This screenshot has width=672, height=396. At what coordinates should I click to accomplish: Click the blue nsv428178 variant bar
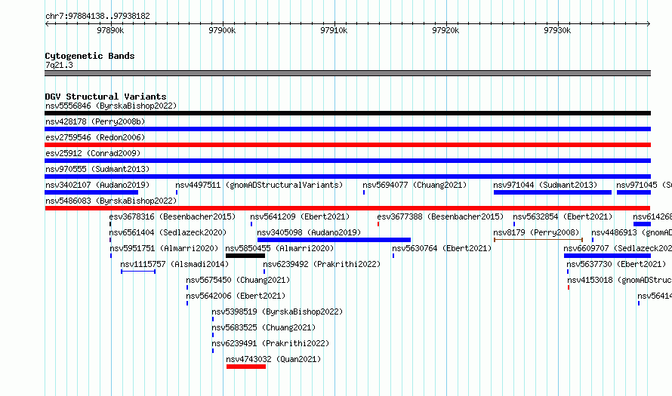(347, 129)
